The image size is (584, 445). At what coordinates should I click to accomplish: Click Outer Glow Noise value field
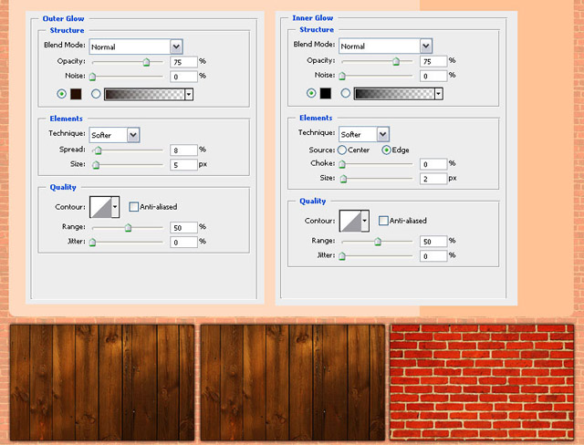(x=183, y=77)
